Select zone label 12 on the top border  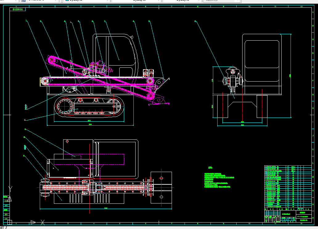[x=301, y=6]
